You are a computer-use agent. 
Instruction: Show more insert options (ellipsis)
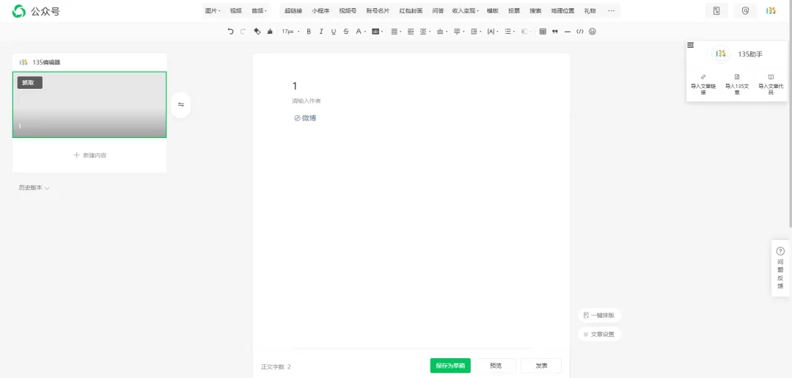pyautogui.click(x=612, y=10)
